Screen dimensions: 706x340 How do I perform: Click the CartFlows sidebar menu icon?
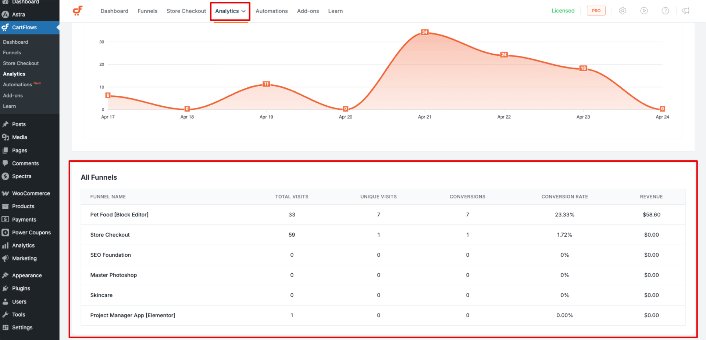click(6, 27)
